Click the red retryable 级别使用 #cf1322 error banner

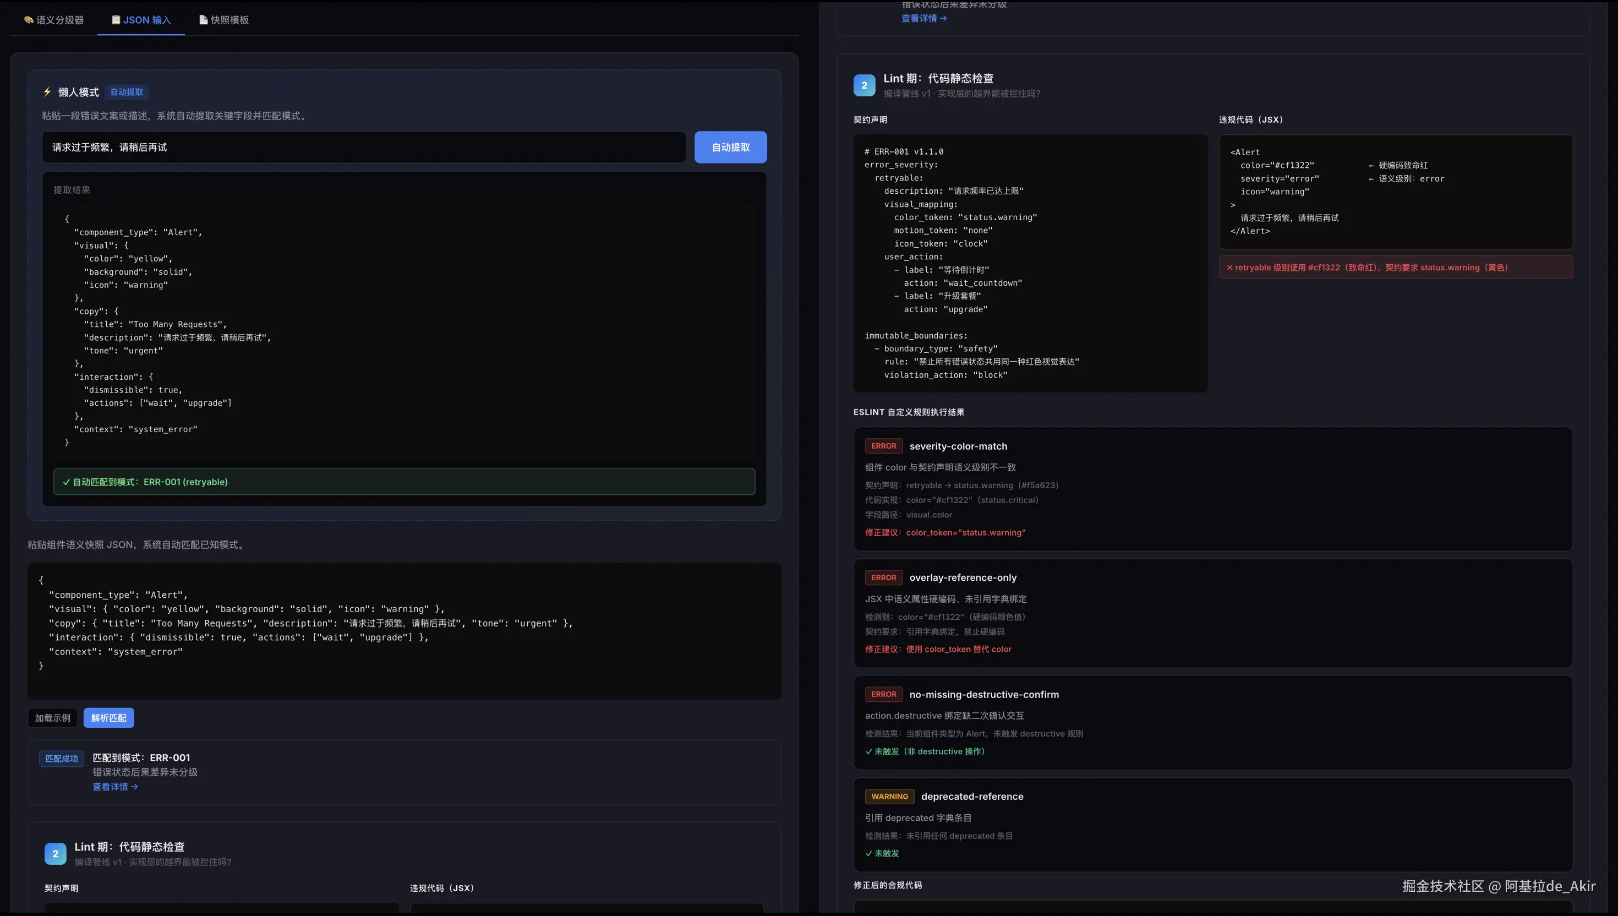(1396, 268)
